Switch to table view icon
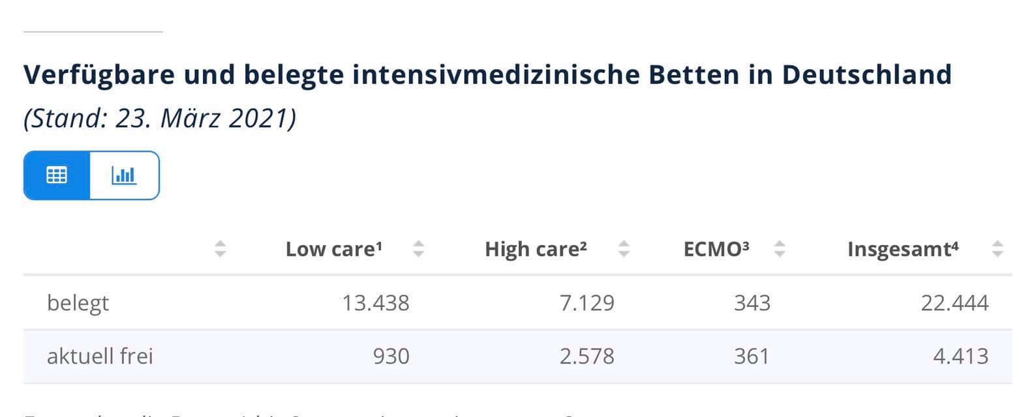 [57, 175]
